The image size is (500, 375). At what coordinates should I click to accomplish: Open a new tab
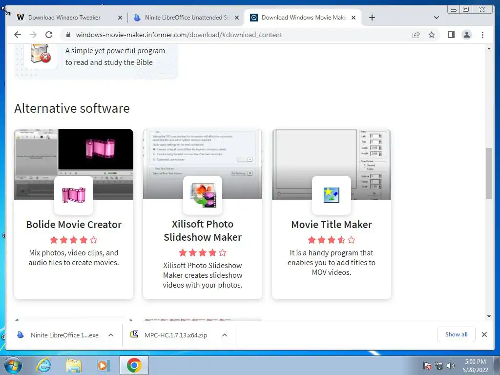click(x=372, y=18)
